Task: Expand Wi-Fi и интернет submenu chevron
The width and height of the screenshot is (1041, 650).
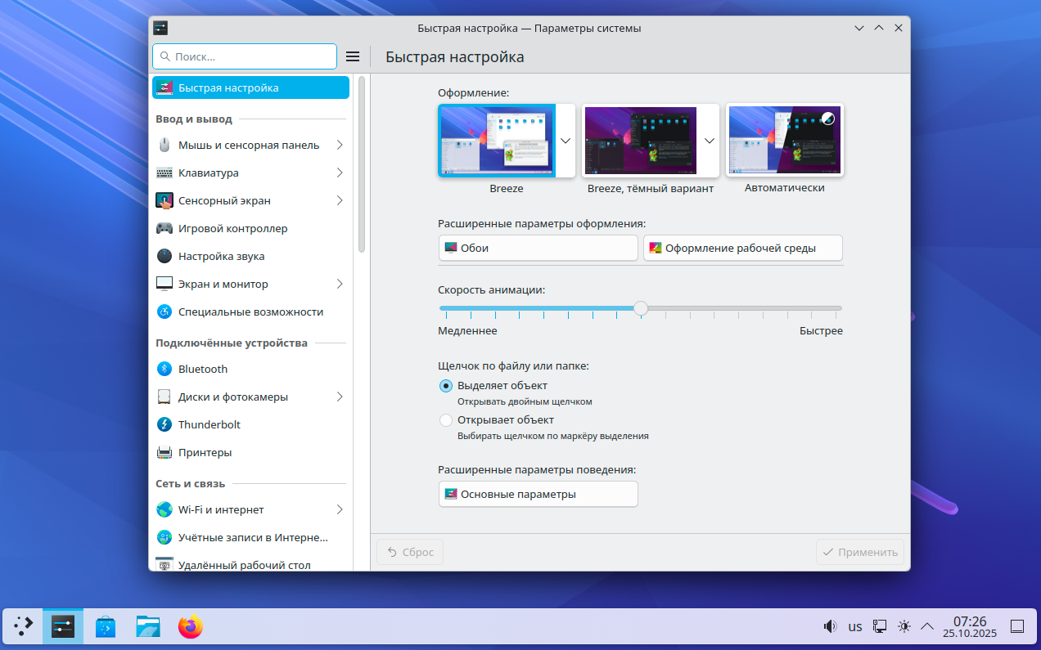Action: click(339, 509)
